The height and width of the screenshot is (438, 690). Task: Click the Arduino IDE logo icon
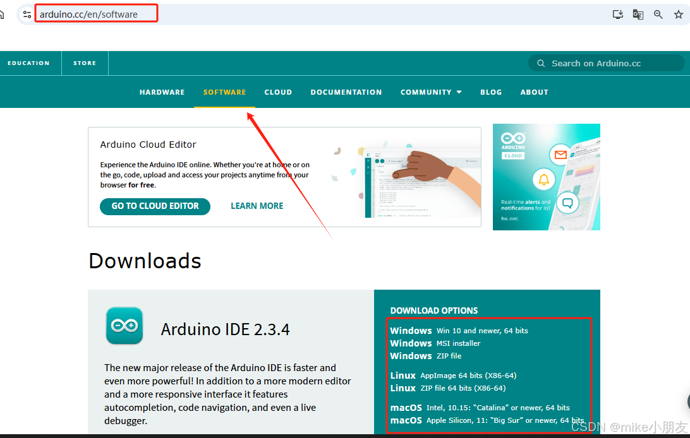point(124,326)
